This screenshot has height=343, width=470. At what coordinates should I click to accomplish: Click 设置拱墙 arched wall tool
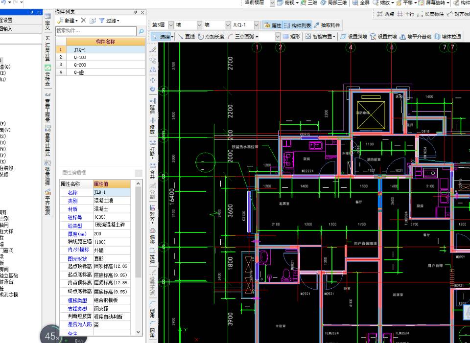pos(383,37)
